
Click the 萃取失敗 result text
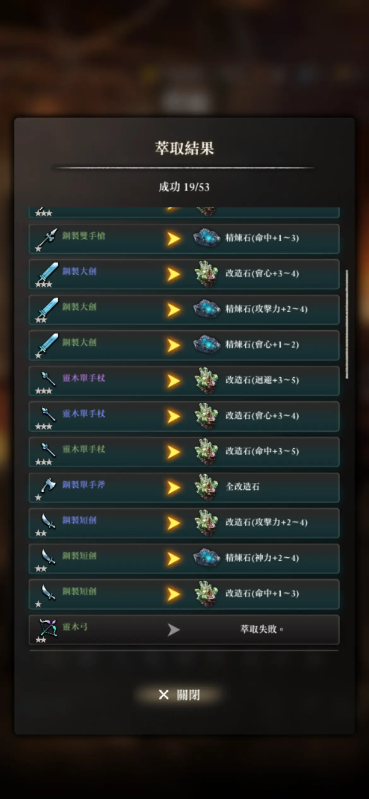(262, 629)
